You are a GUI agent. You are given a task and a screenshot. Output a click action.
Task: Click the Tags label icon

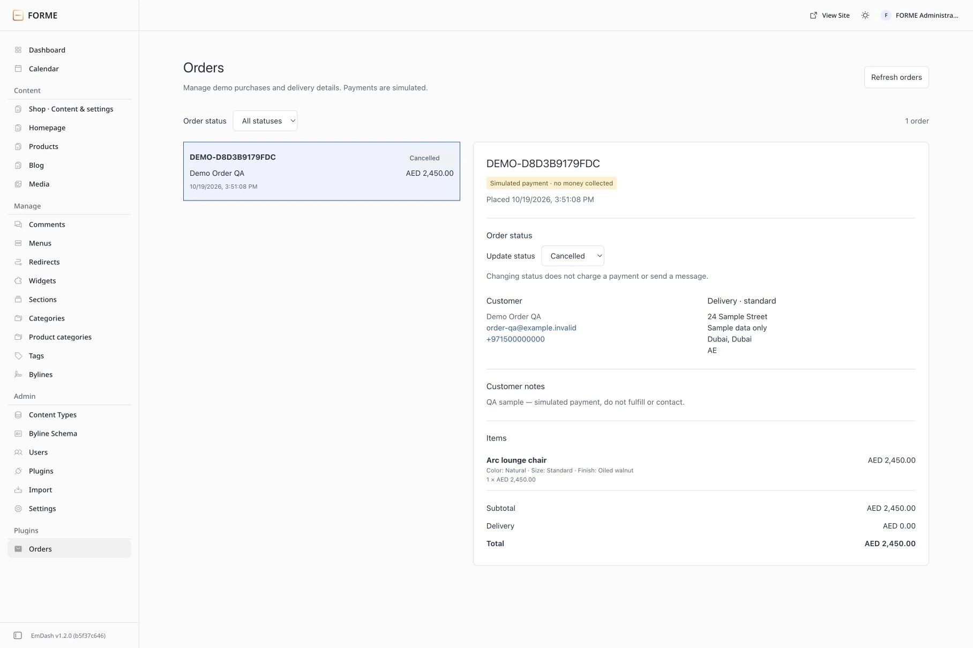18,356
